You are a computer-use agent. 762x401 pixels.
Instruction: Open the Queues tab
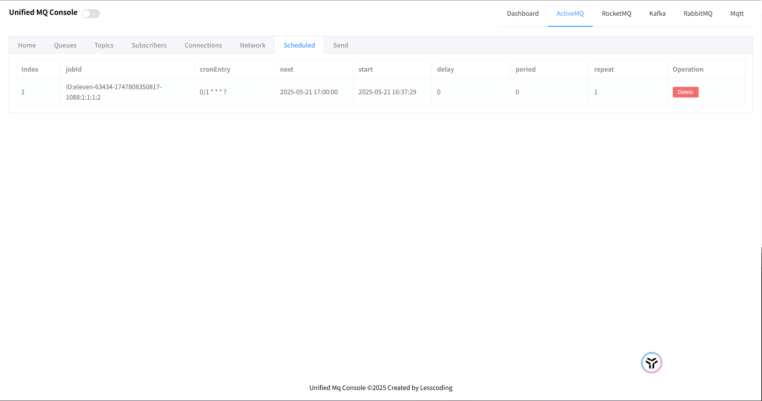[x=65, y=45]
